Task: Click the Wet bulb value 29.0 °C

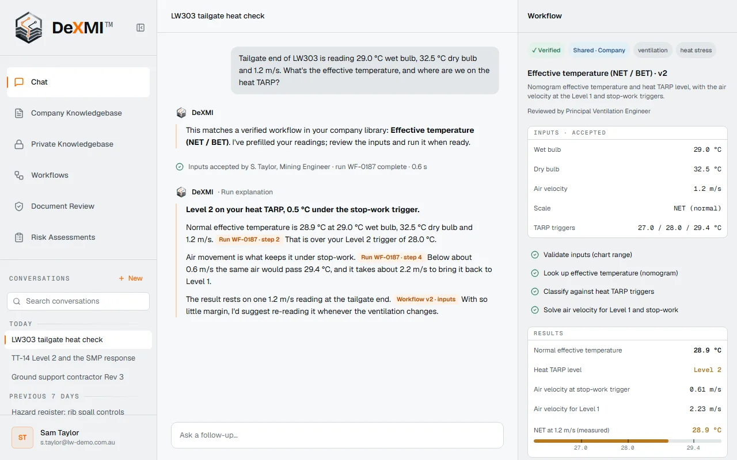Action: 707,149
